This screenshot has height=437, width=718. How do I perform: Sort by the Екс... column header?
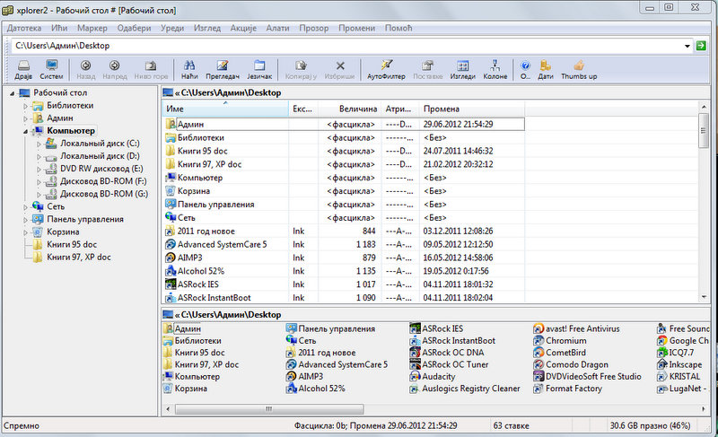[303, 109]
